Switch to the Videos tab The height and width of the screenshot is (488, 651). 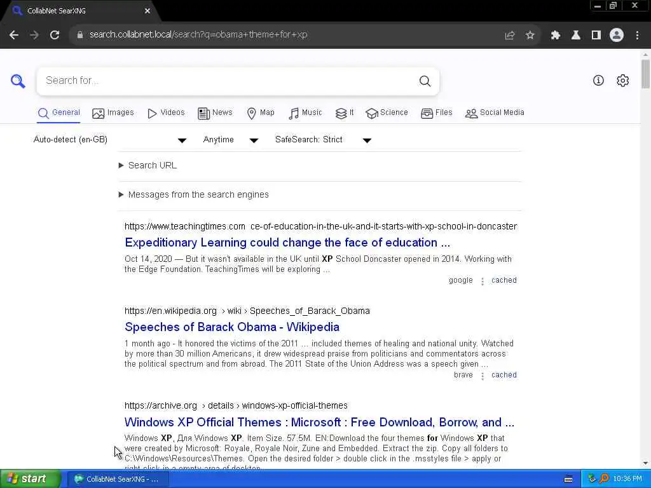tap(166, 113)
